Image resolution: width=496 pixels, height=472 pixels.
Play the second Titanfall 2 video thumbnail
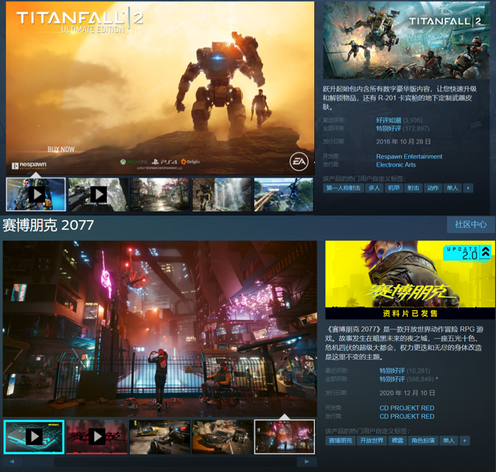point(98,194)
